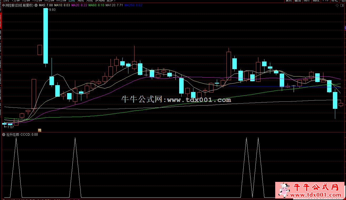Open the F10 info button
This screenshot has width=346, height=200.
click(325, 1)
